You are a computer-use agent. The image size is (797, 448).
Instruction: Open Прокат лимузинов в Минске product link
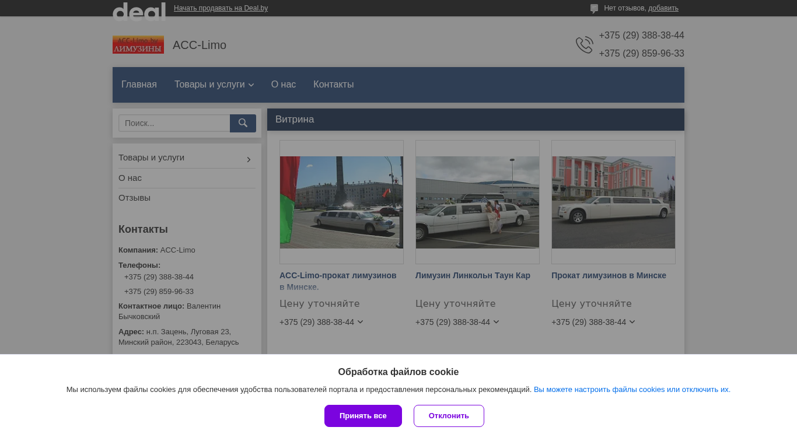[609, 275]
